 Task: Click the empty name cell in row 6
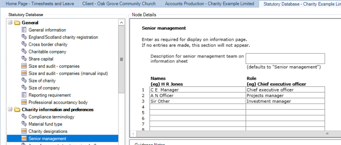198,118
